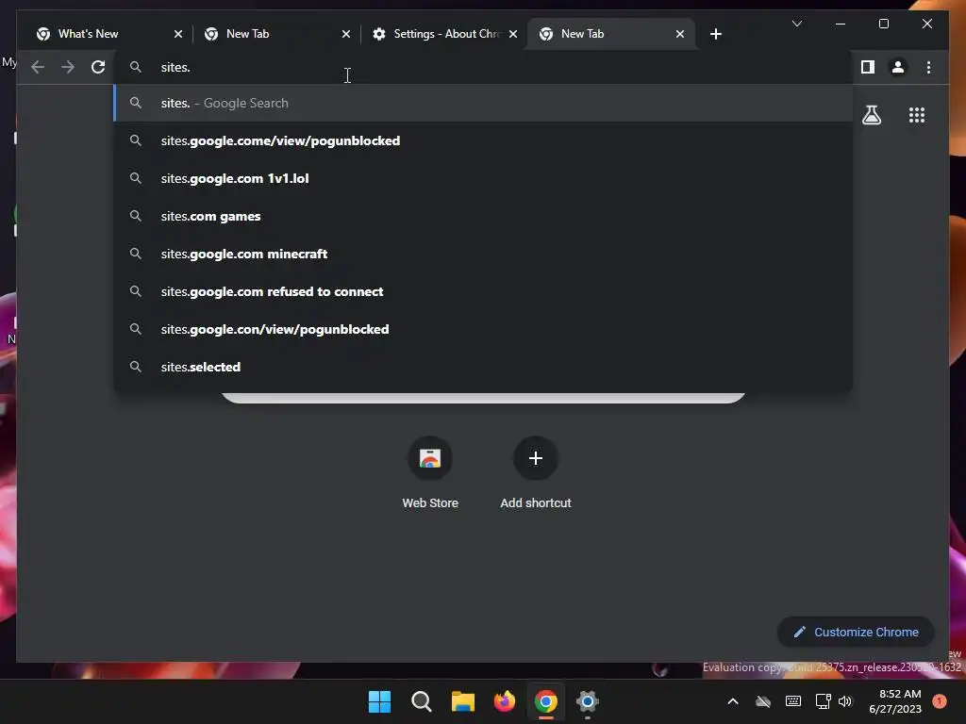The height and width of the screenshot is (724, 966).
Task: Minimize the Chrome window
Action: (x=841, y=24)
